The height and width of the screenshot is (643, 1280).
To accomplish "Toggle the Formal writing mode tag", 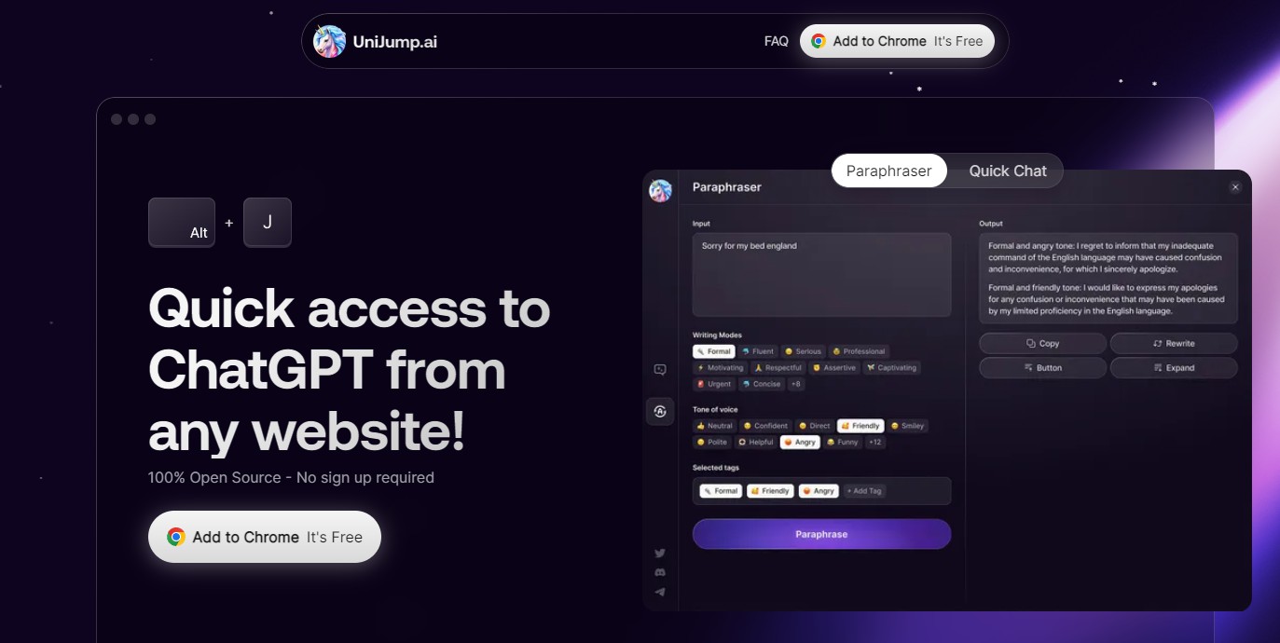I will pyautogui.click(x=714, y=351).
